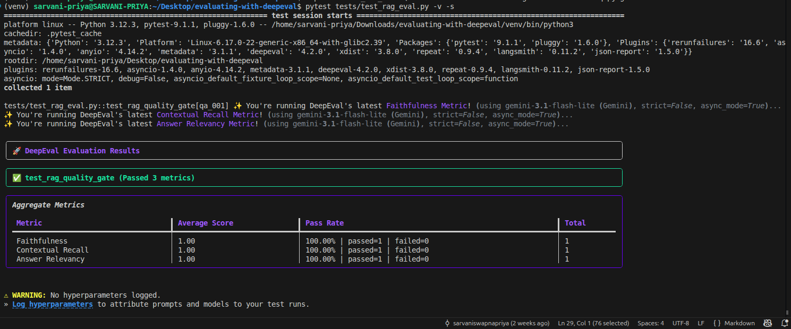Click the Total column header
This screenshot has height=329, width=791.
[x=575, y=223]
